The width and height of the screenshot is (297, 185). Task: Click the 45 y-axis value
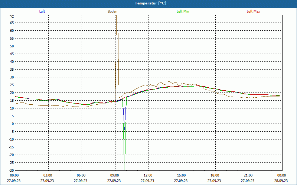(x=12, y=54)
